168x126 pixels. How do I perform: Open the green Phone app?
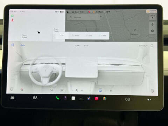[x=58, y=98]
